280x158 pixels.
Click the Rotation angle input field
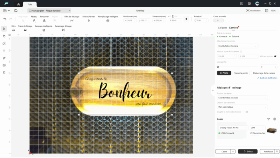pos(201,21)
